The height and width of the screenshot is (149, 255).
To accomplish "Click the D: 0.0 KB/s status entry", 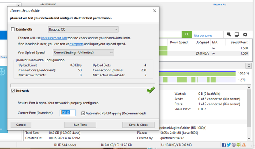I will point(116,145).
